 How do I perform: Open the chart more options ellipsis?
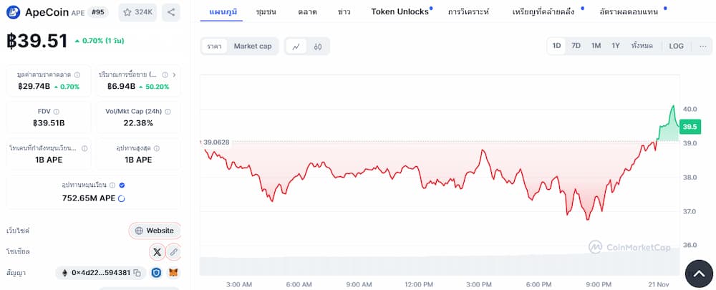coord(703,46)
